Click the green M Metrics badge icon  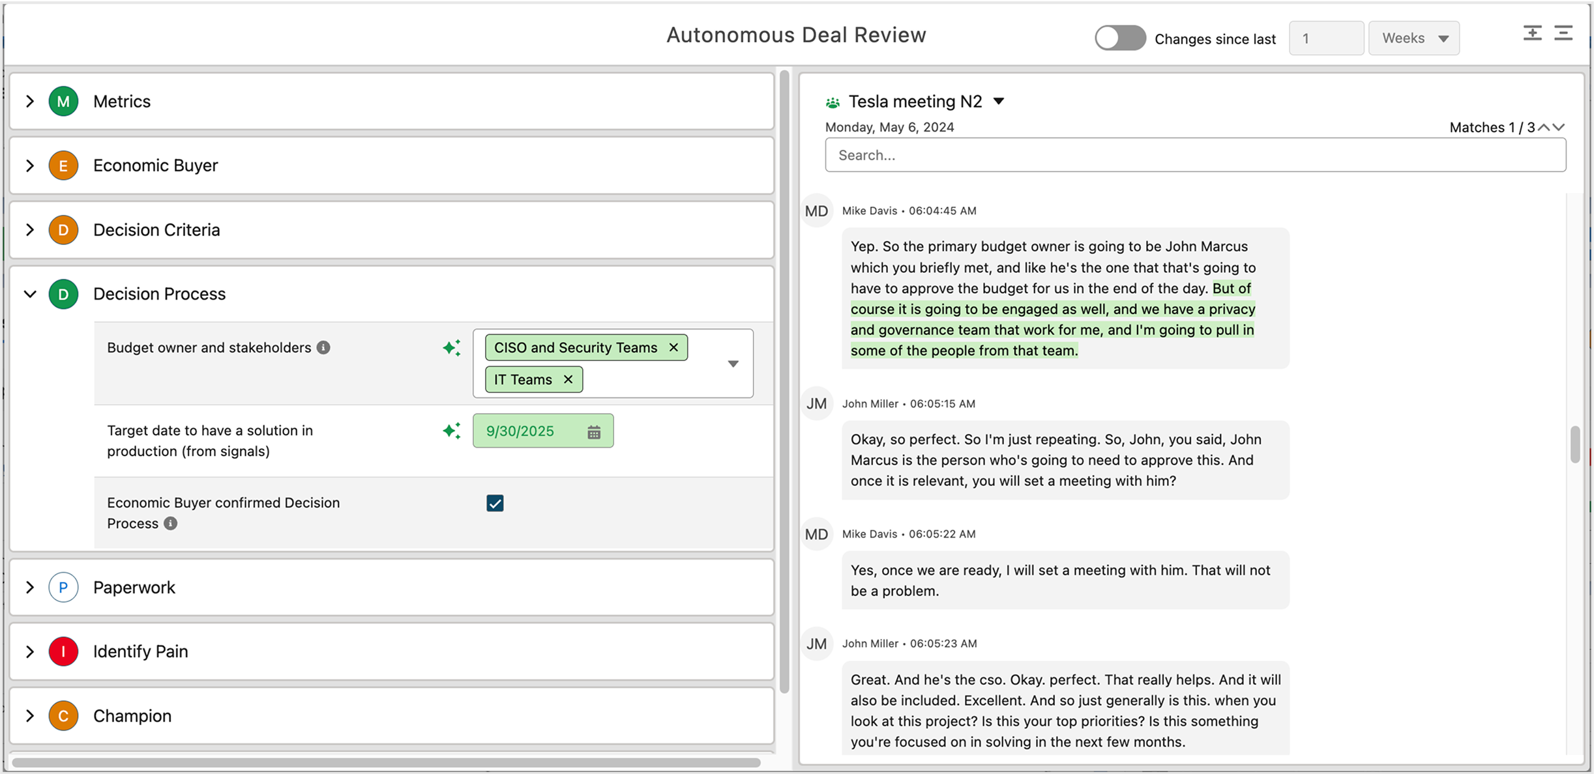(63, 101)
